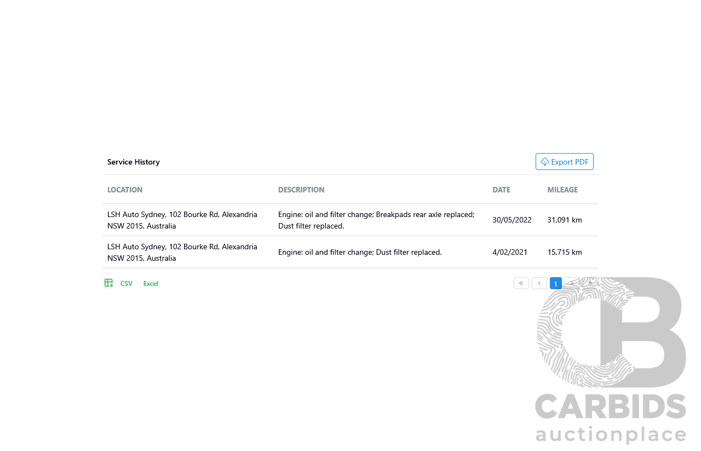Image resolution: width=701 pixels, height=451 pixels.
Task: Download service history as Excel
Action: 151,284
